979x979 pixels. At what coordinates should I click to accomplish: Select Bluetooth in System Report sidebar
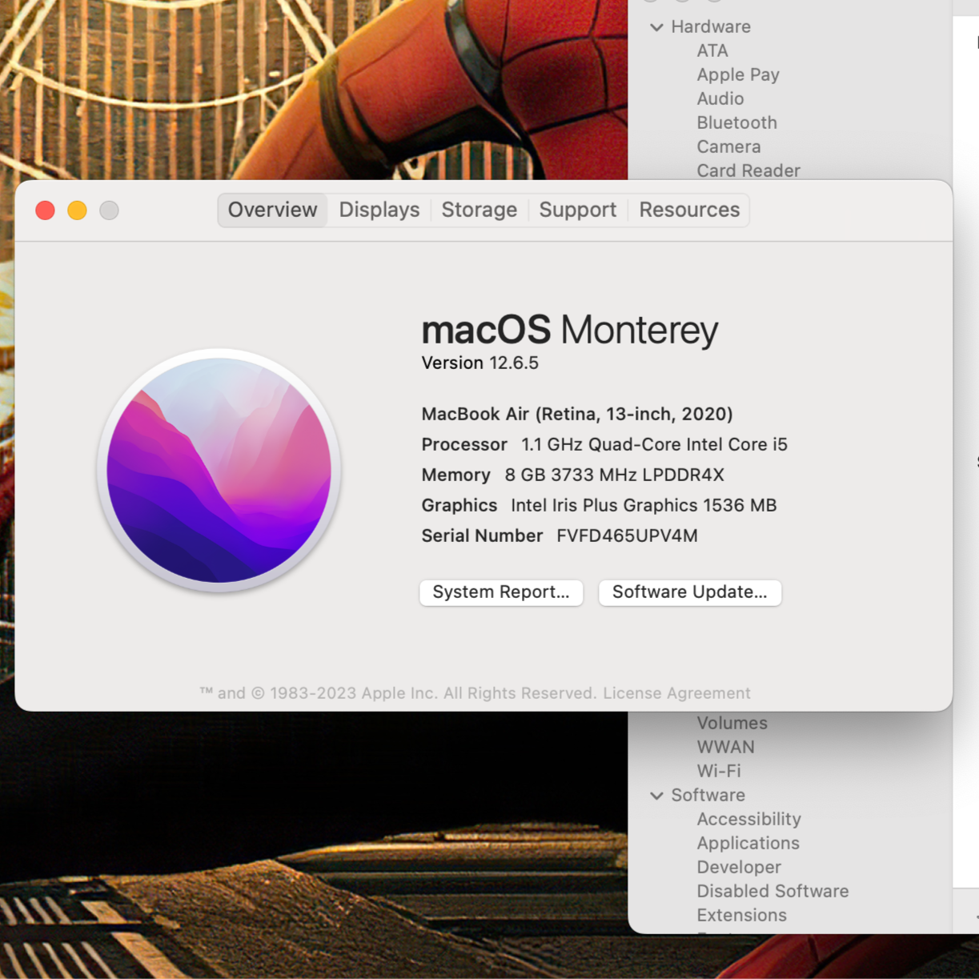coord(737,122)
